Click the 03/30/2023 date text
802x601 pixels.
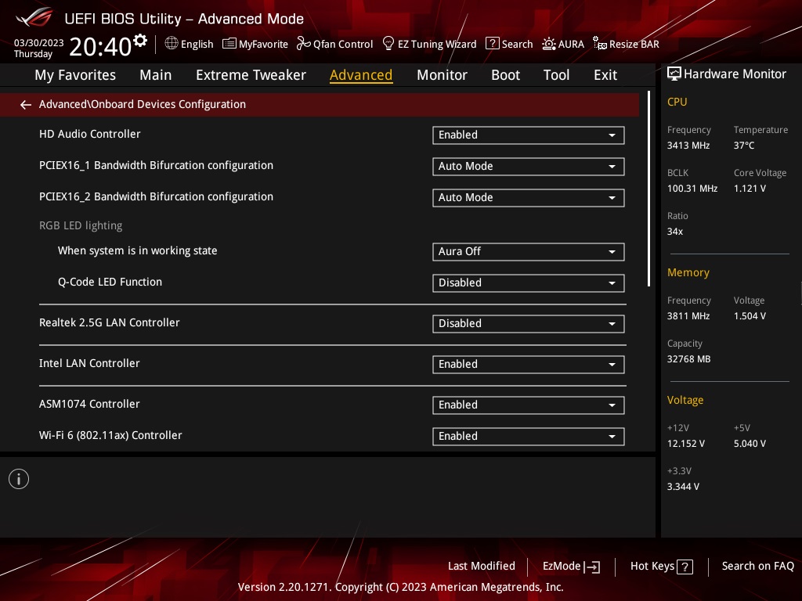point(39,43)
